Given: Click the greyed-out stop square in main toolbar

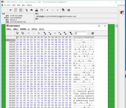Looking at the screenshot, I should 57,10.
